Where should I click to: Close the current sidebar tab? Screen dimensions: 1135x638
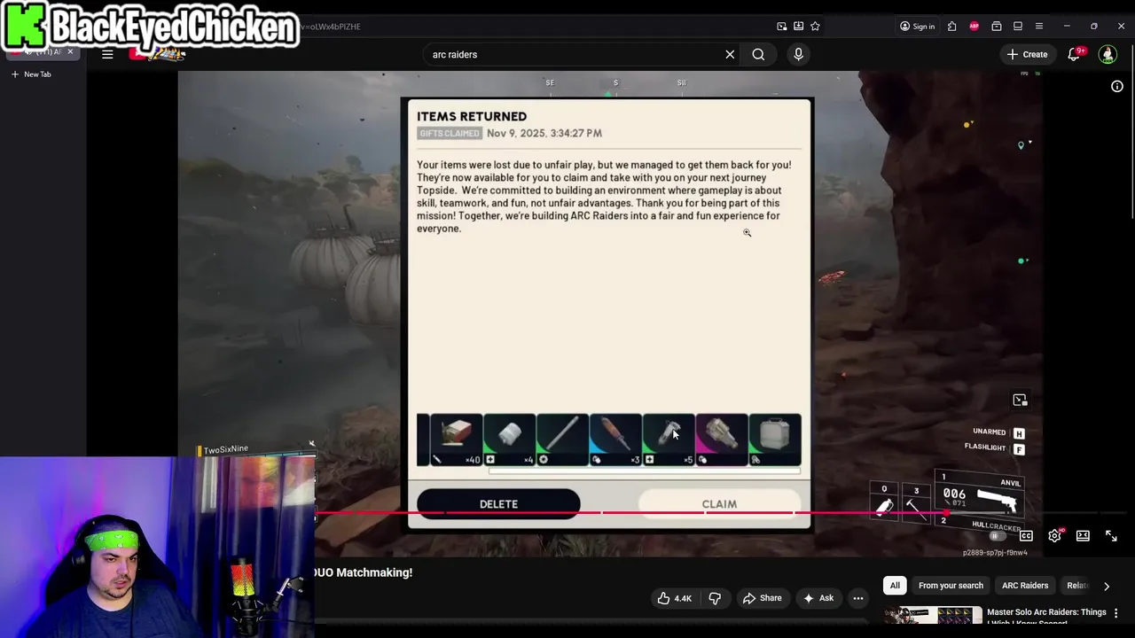tap(70, 51)
